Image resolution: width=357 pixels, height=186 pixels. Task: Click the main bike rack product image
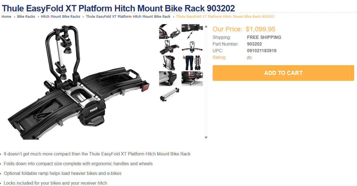point(79,82)
